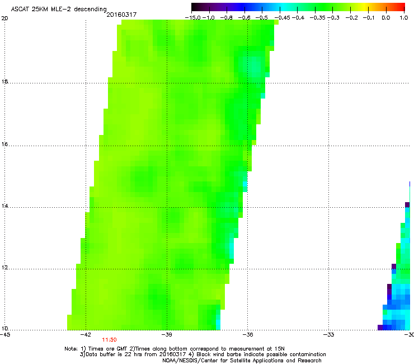Click the color bar label 1.0

404,18
